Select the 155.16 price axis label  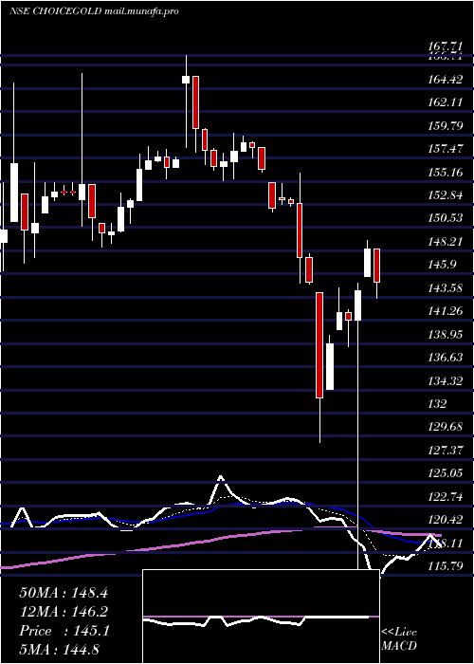(x=447, y=172)
